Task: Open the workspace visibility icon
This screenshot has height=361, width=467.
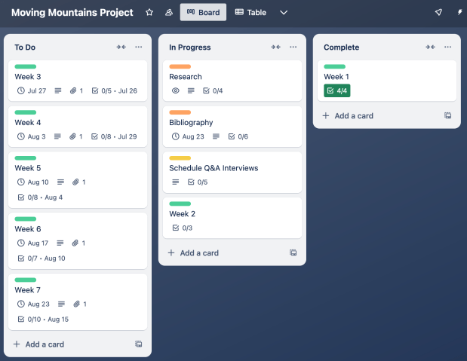Action: click(168, 12)
